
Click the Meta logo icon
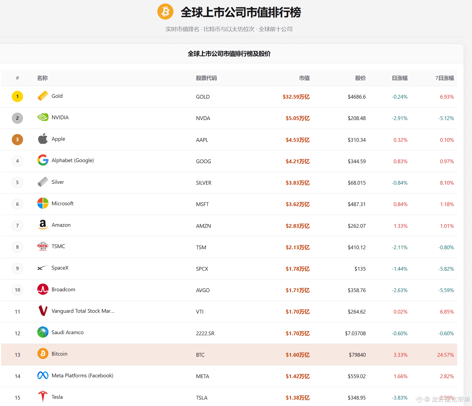coord(43,375)
